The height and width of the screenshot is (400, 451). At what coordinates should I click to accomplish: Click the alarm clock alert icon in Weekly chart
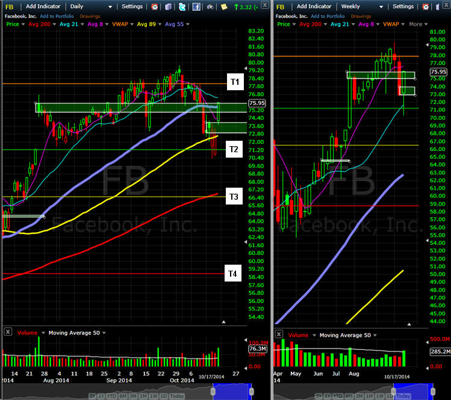click(426, 7)
